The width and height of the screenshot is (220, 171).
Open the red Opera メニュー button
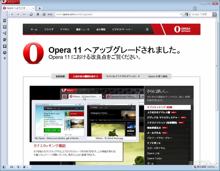pos(11,2)
